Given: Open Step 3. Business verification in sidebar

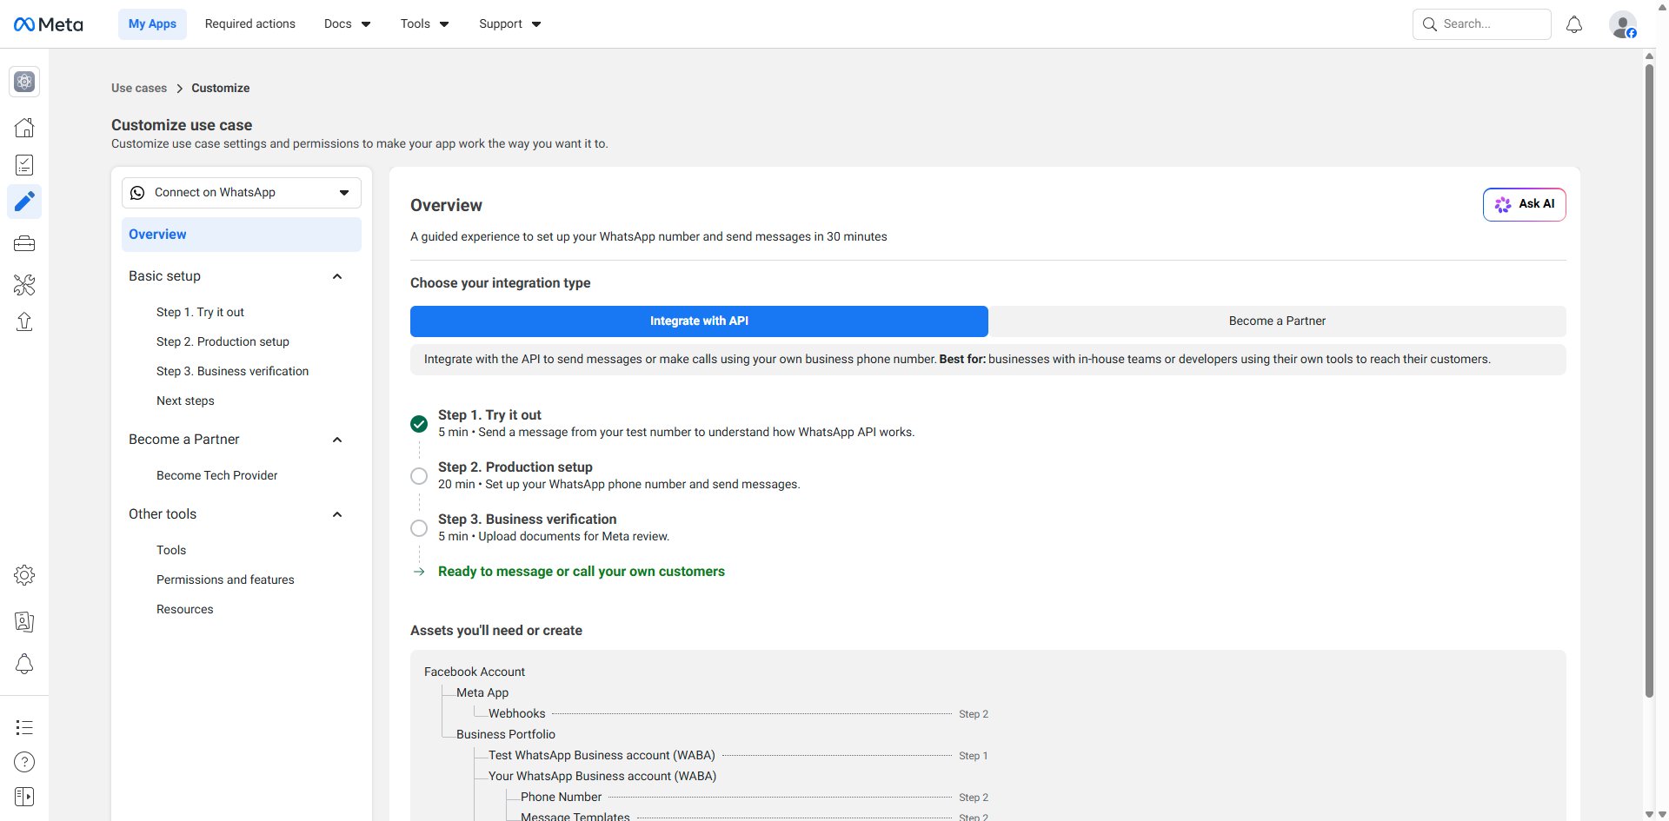Looking at the screenshot, I should pos(232,372).
